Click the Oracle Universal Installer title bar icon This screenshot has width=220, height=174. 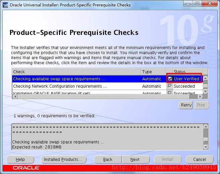coord(5,5)
